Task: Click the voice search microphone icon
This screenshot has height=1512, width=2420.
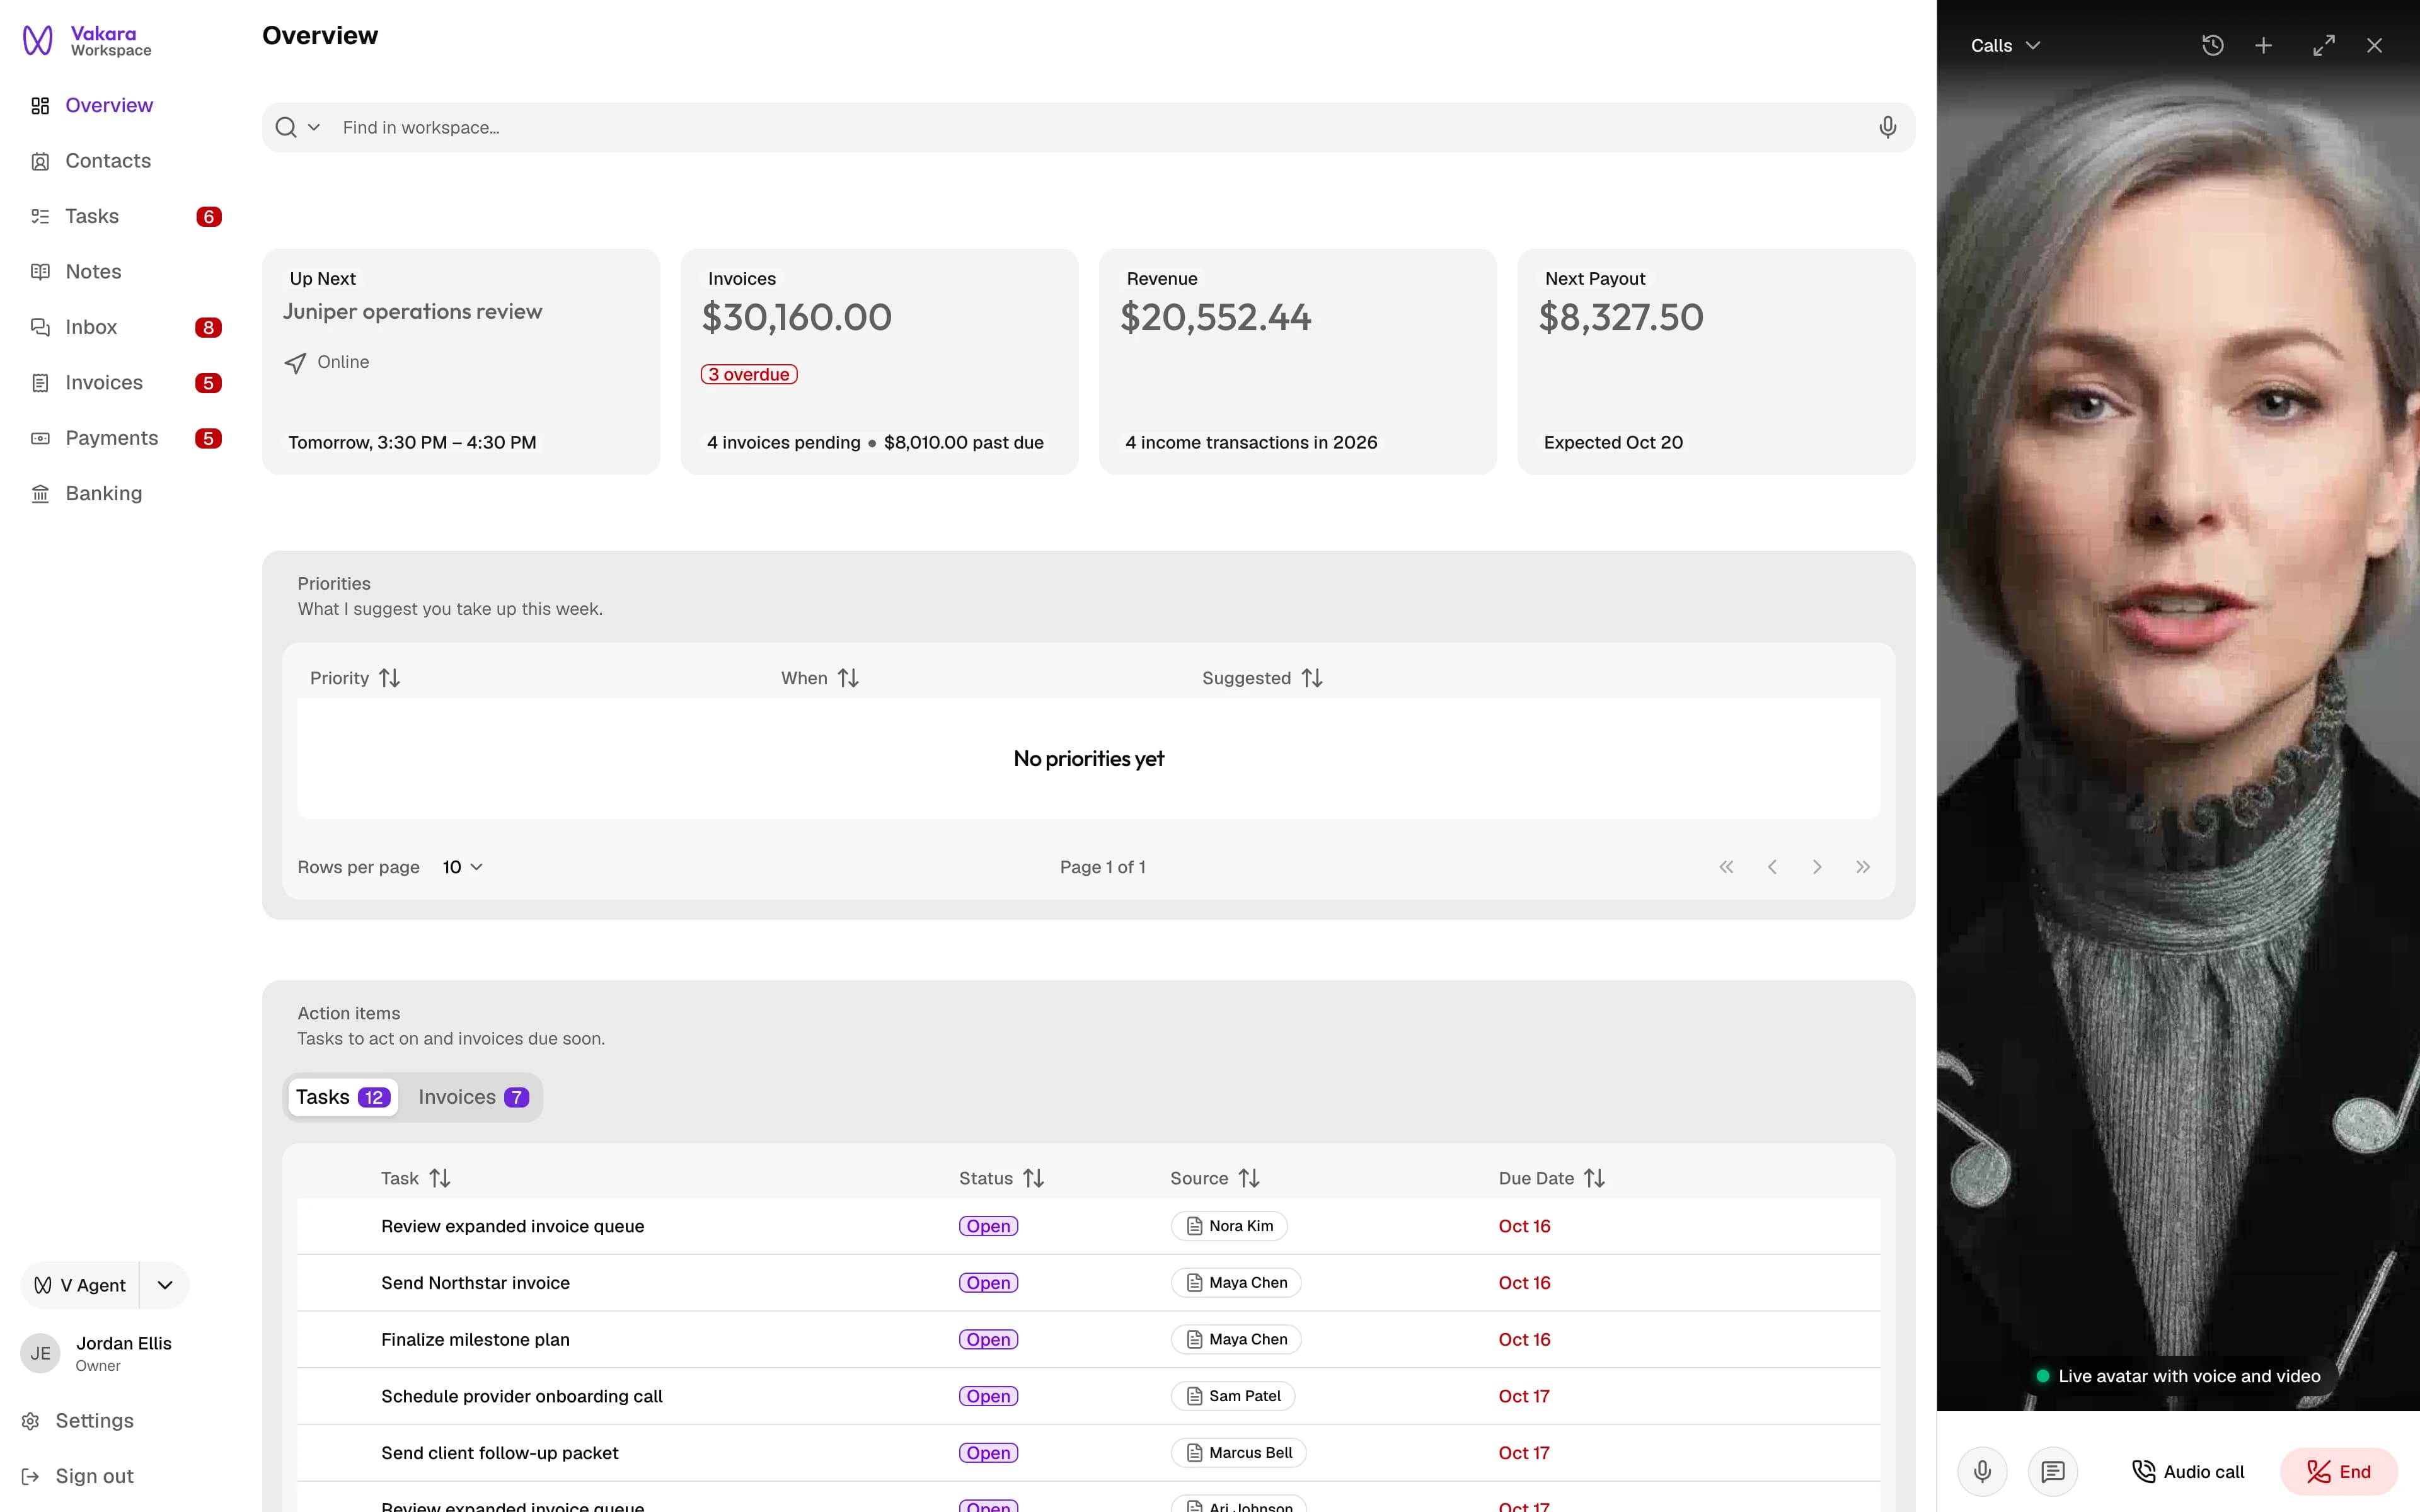Action: pyautogui.click(x=1887, y=127)
